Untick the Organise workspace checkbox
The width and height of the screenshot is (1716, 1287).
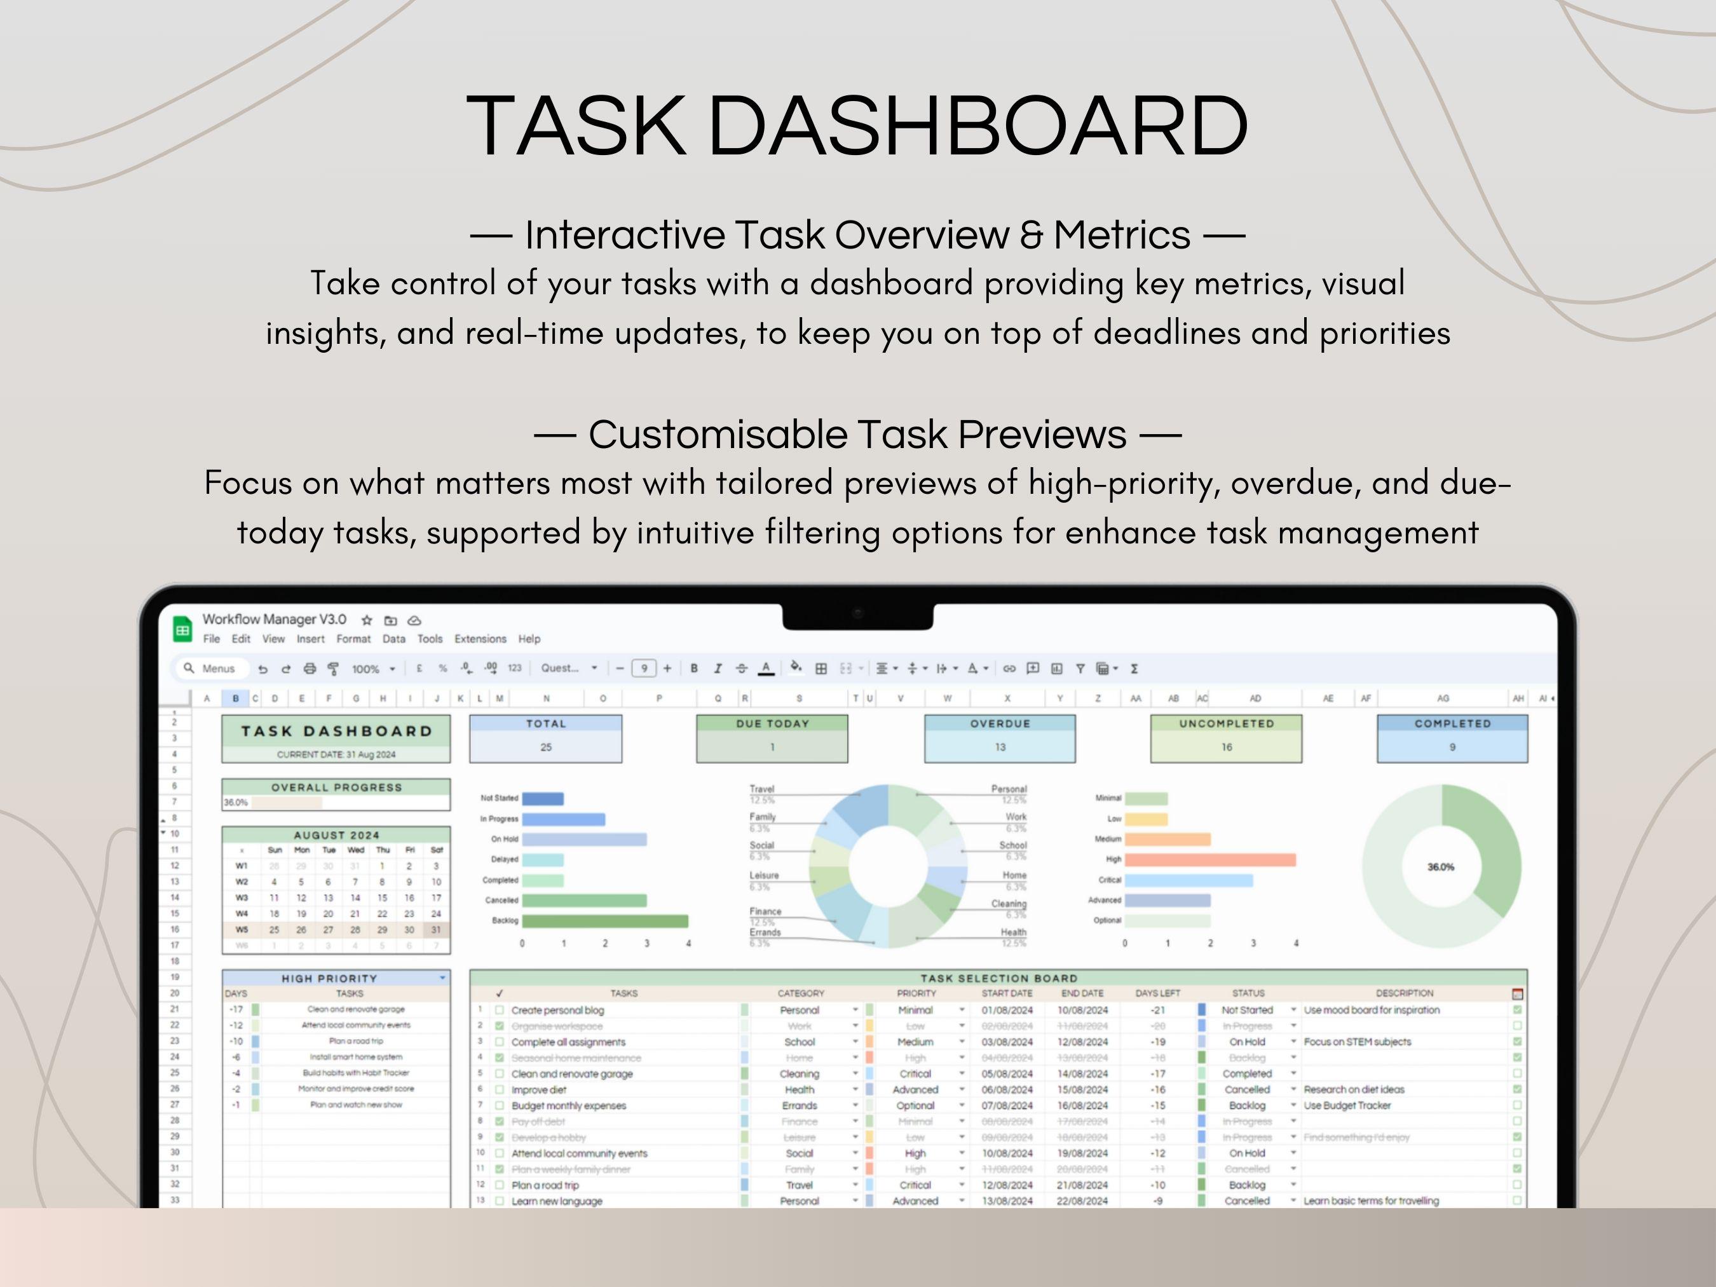pyautogui.click(x=500, y=1026)
